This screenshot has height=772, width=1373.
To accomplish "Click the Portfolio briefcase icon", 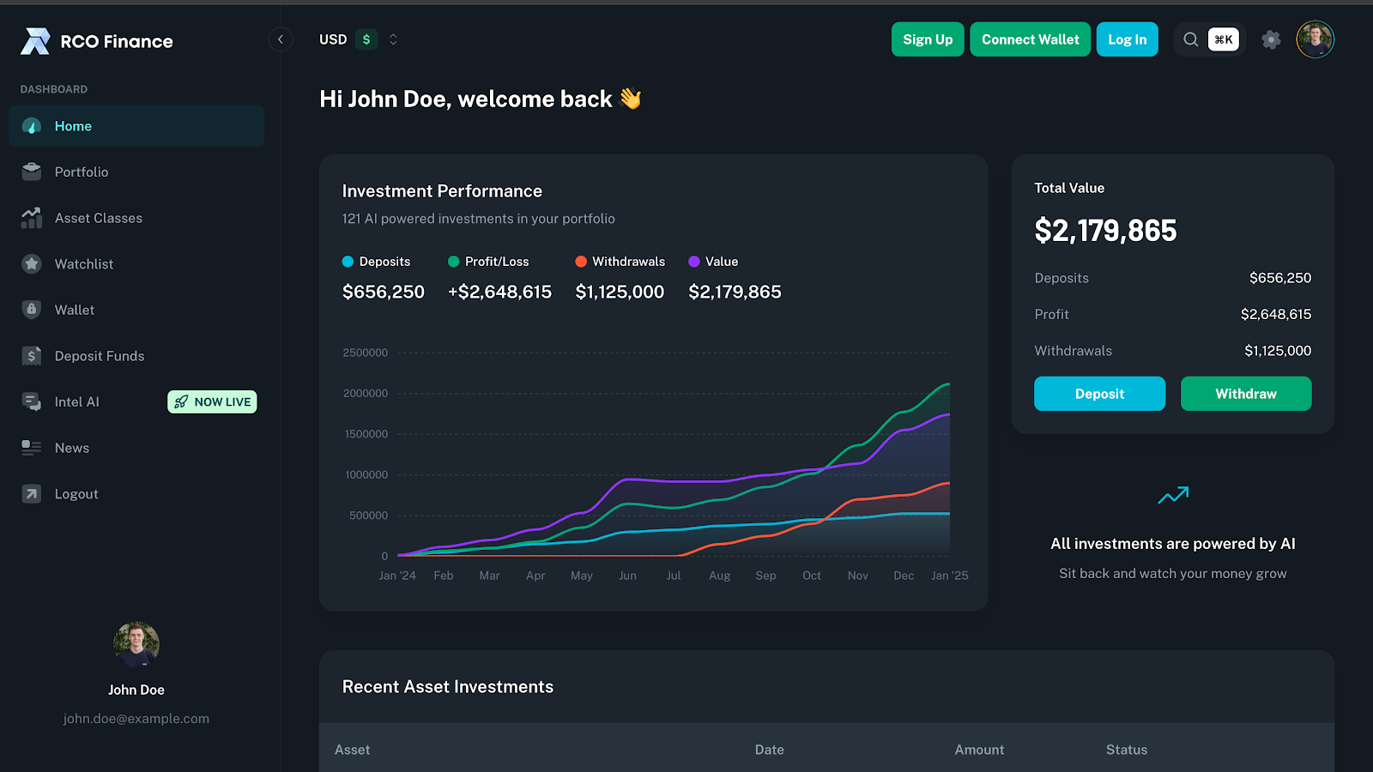I will (x=32, y=172).
